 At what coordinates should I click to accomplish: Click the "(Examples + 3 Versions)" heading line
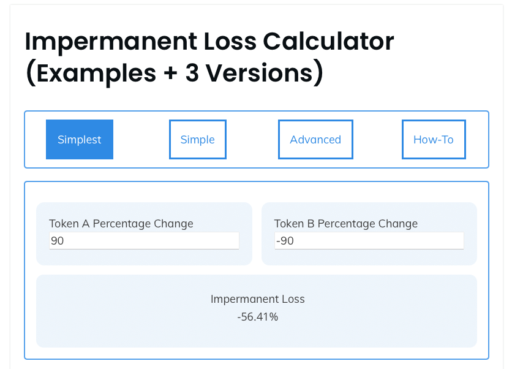(x=174, y=73)
